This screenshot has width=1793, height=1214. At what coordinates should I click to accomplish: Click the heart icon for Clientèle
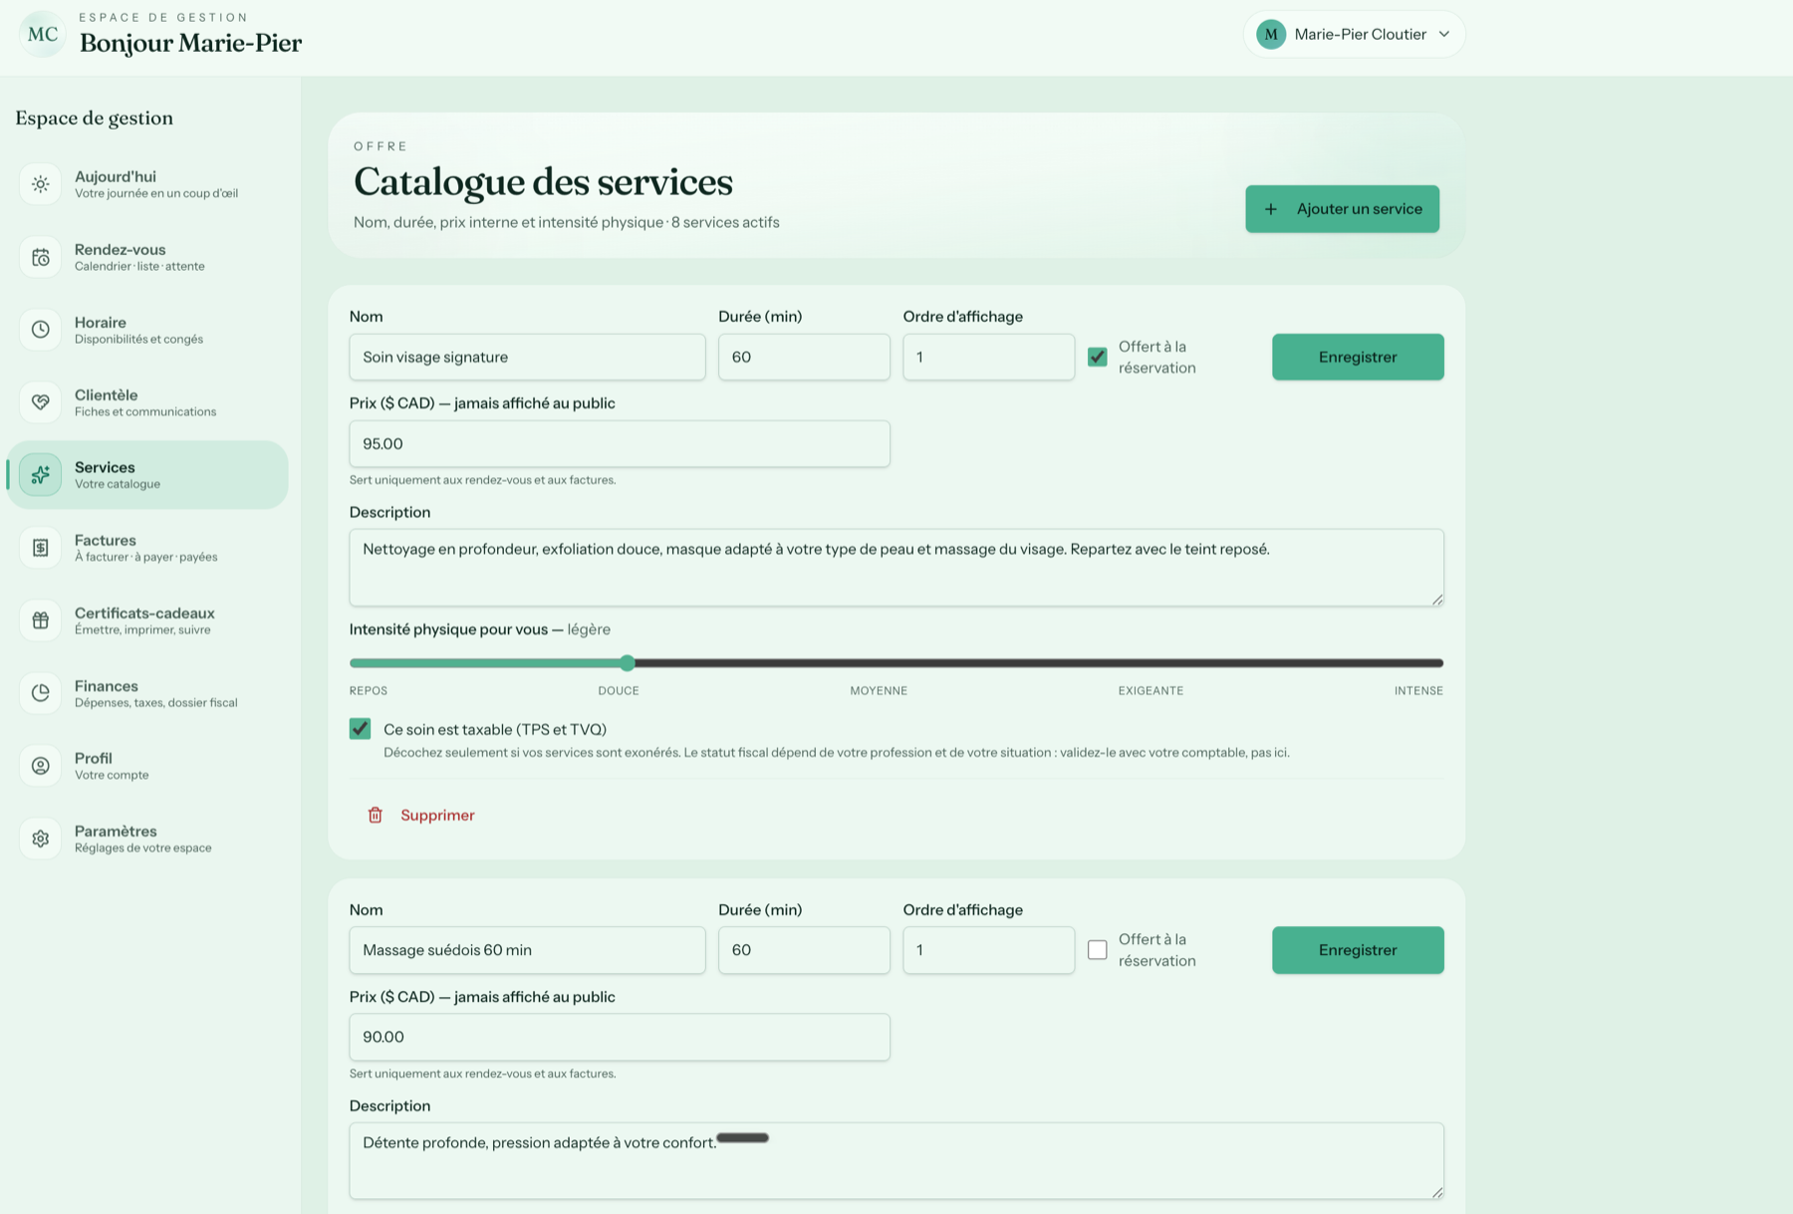point(41,402)
